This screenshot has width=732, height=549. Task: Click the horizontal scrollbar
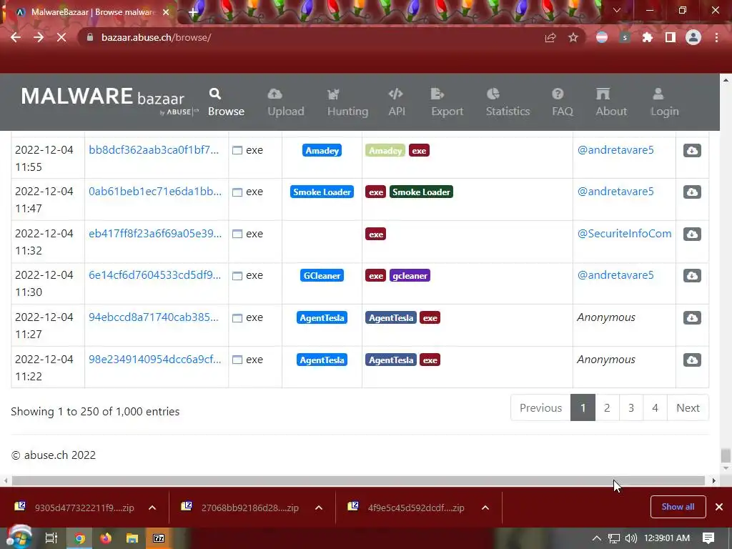click(x=358, y=480)
